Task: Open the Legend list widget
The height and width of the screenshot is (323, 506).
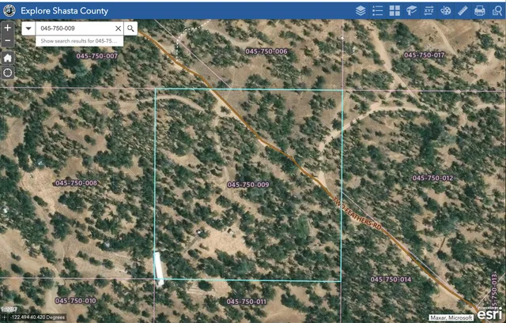Action: click(377, 10)
